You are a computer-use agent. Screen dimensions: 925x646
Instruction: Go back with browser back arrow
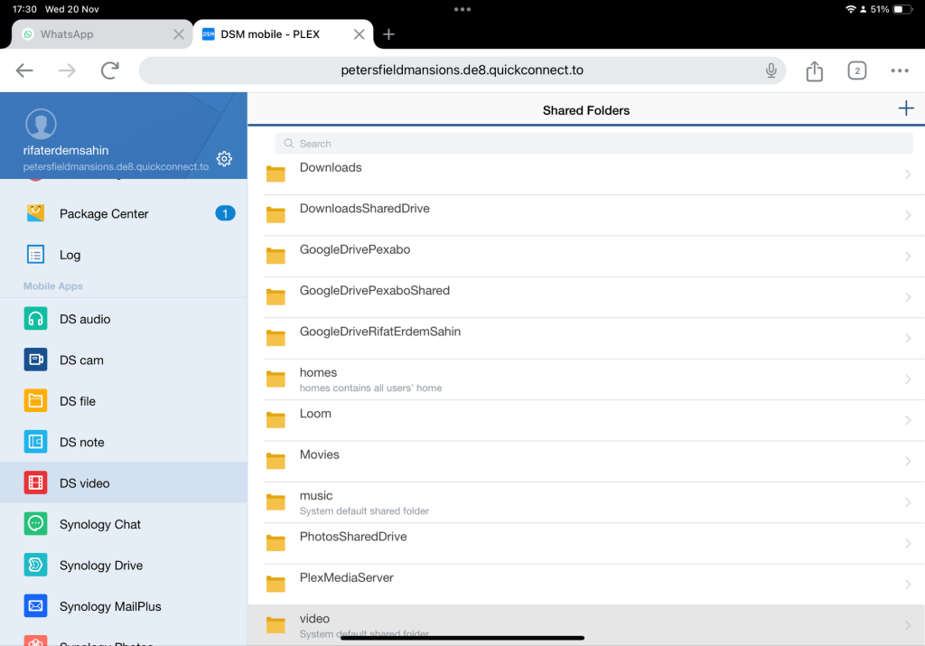click(24, 70)
